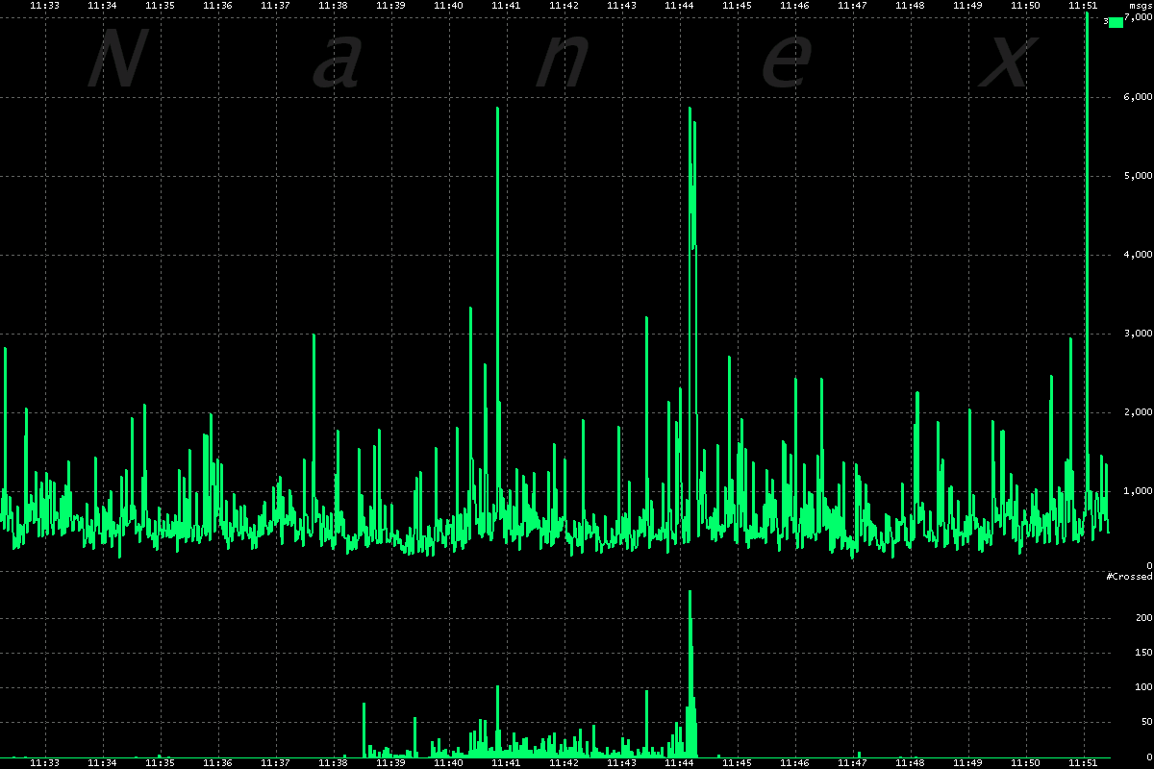Click the green legend swatch beside 7,000
Image resolution: width=1154 pixels, height=769 pixels.
coord(1116,22)
